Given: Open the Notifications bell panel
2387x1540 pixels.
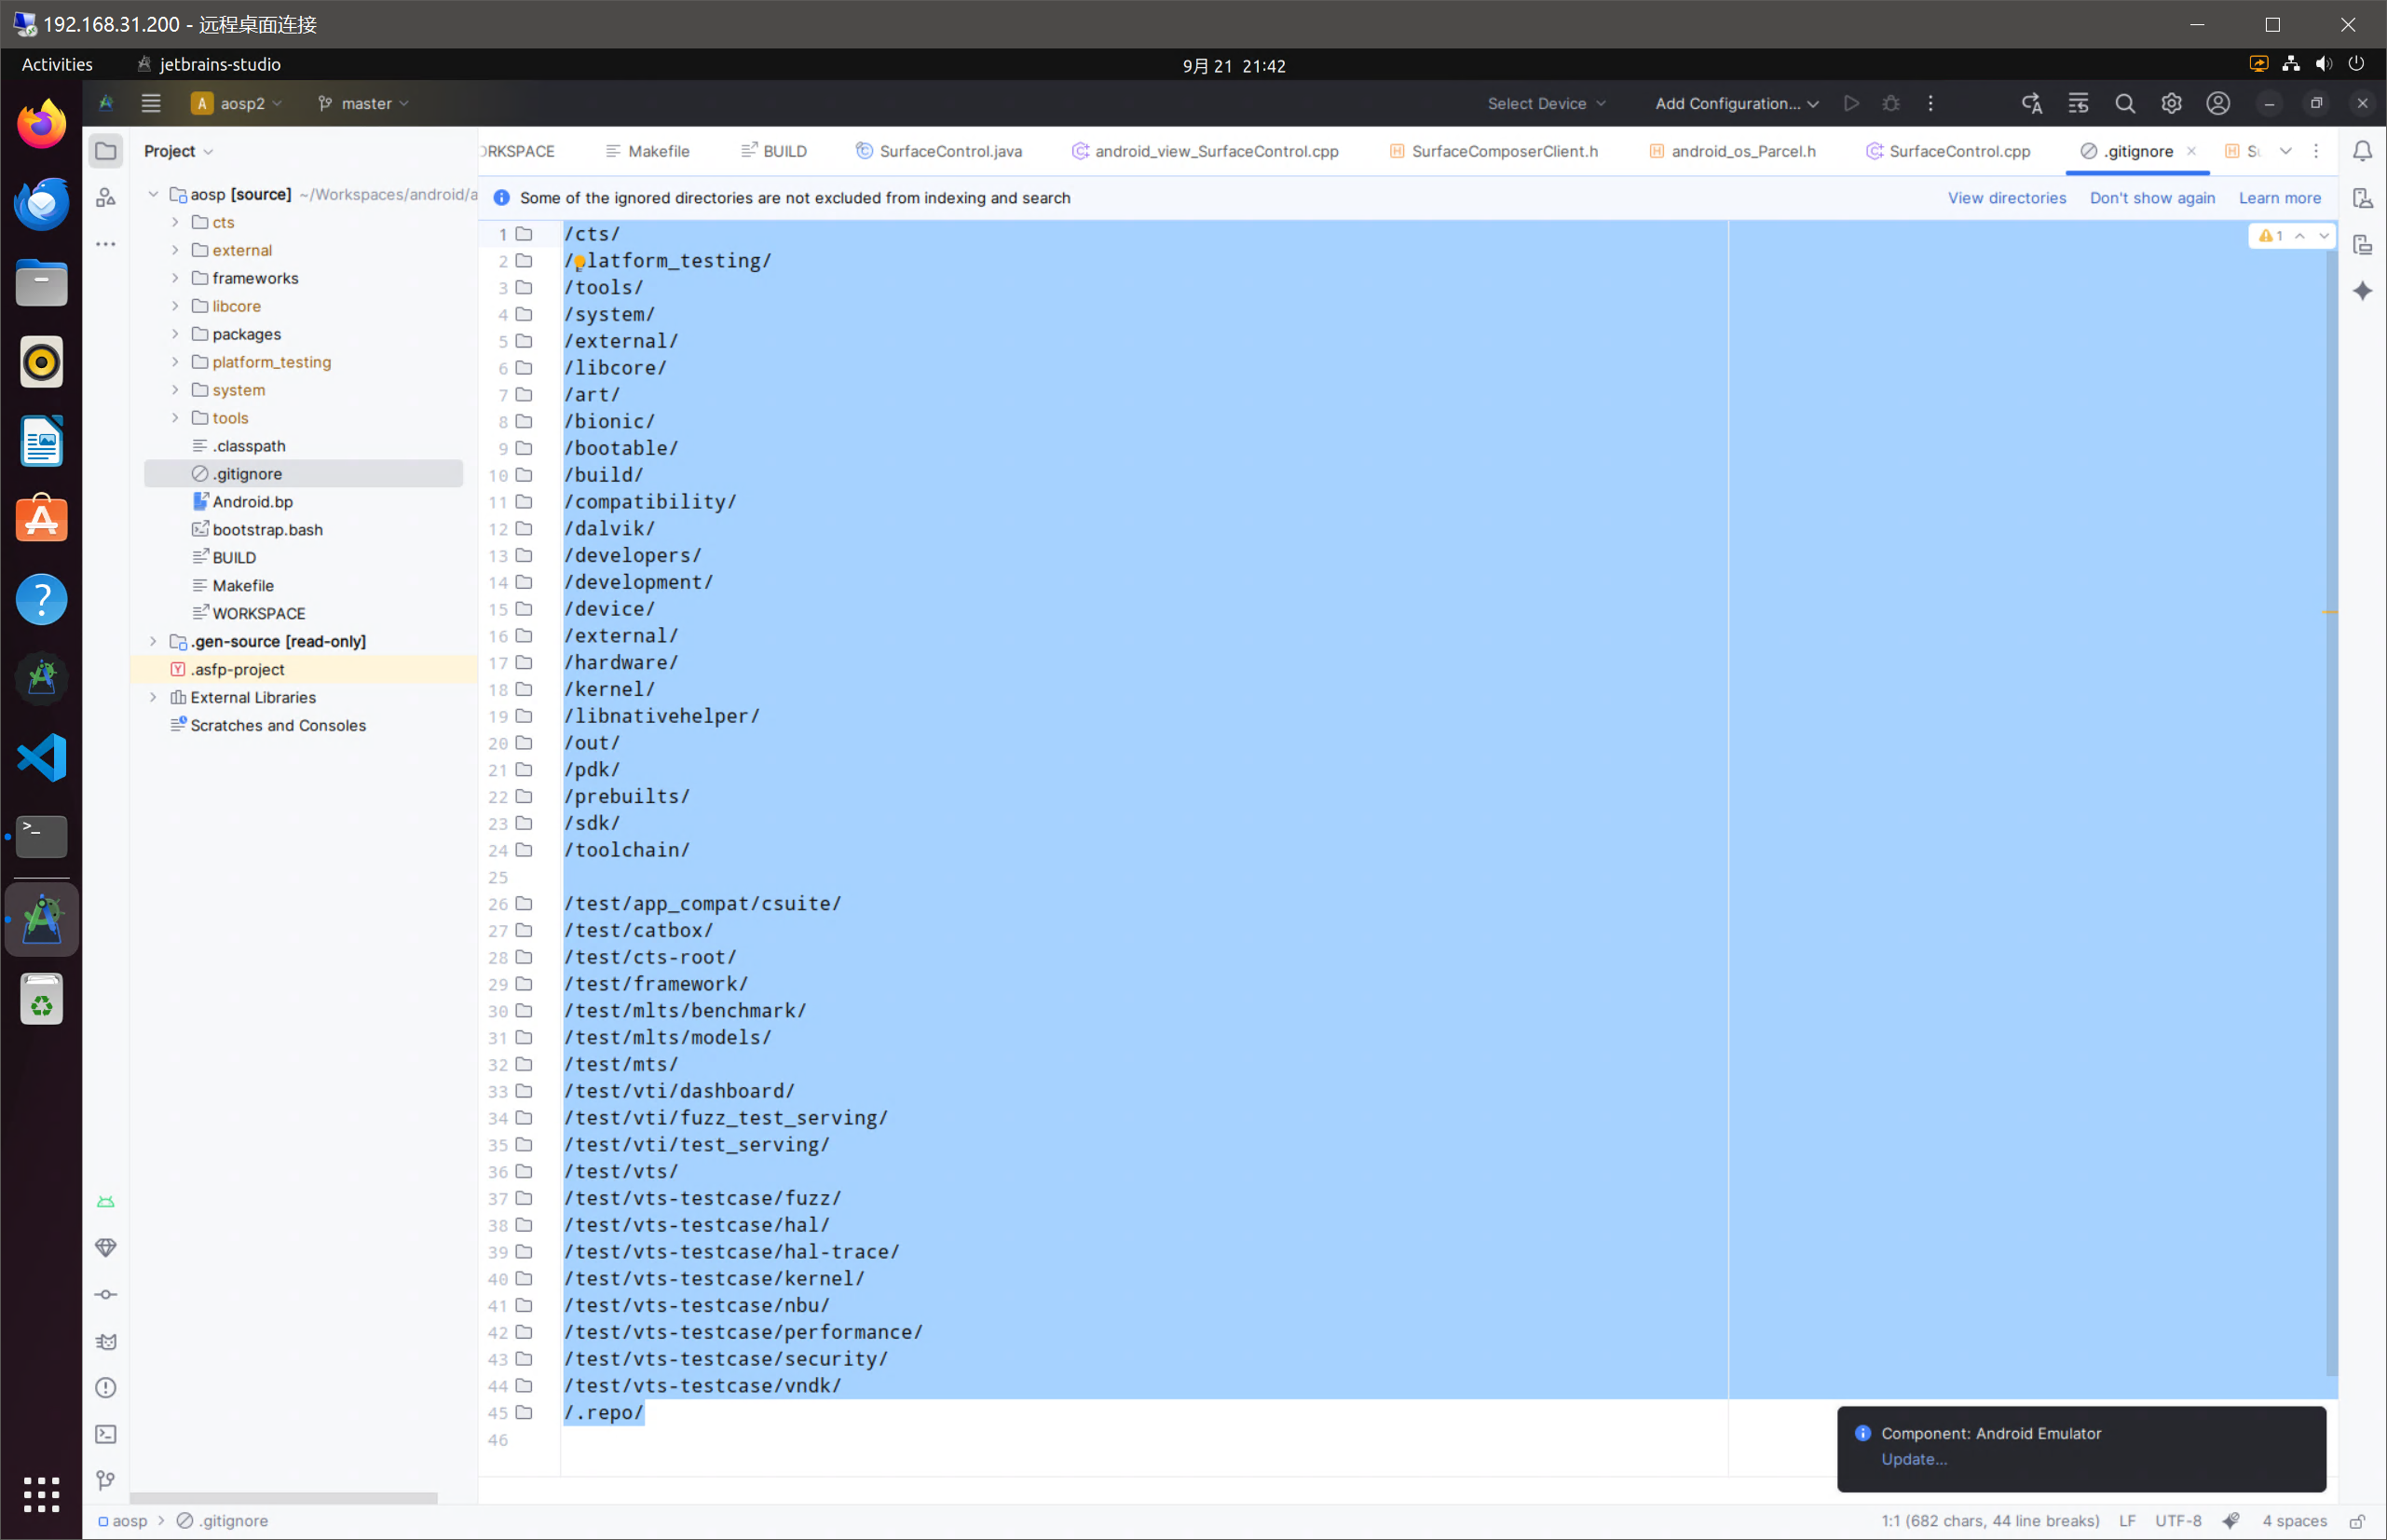Looking at the screenshot, I should 2362,151.
